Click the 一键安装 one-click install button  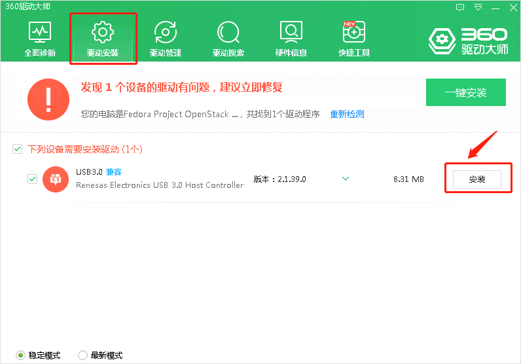(x=466, y=92)
